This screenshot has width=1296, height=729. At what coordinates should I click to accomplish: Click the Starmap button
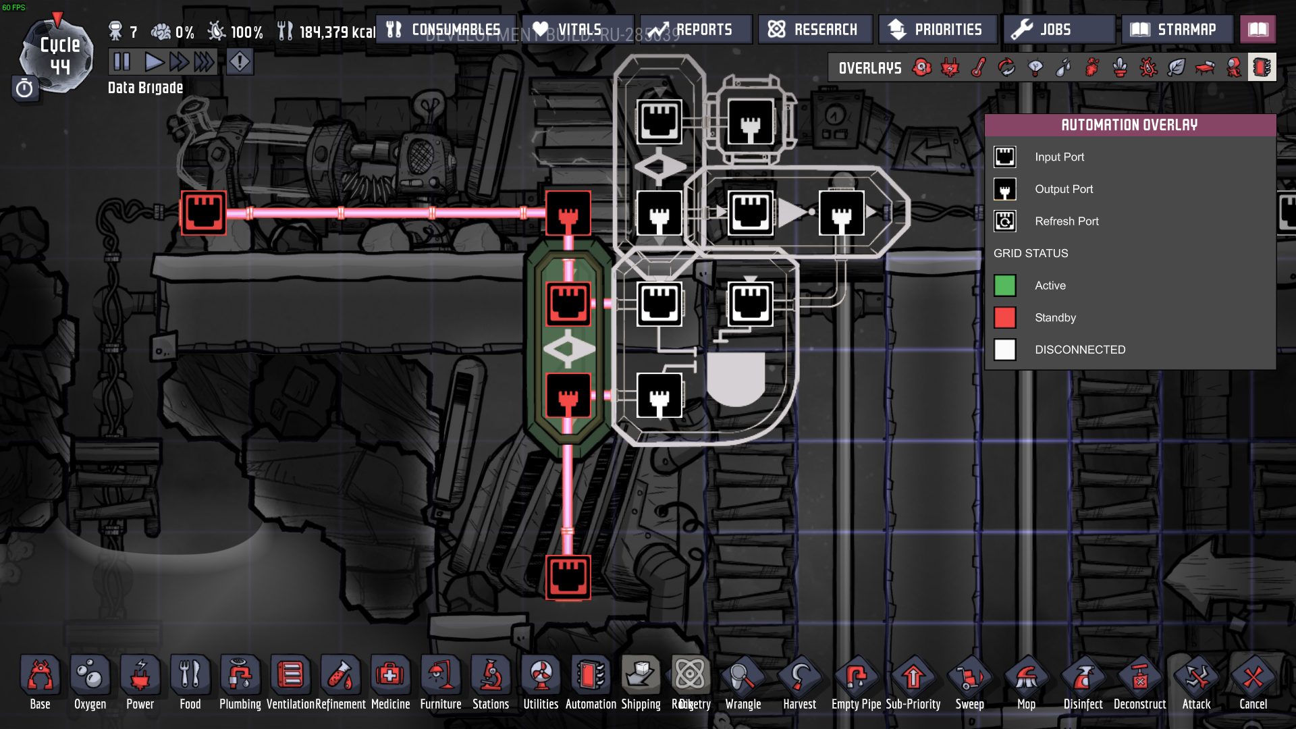point(1177,30)
